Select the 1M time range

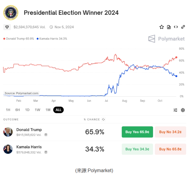pos(48,110)
